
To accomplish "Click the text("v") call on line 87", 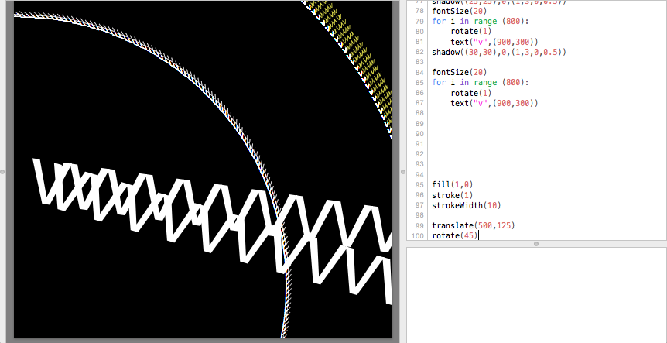I will point(494,103).
